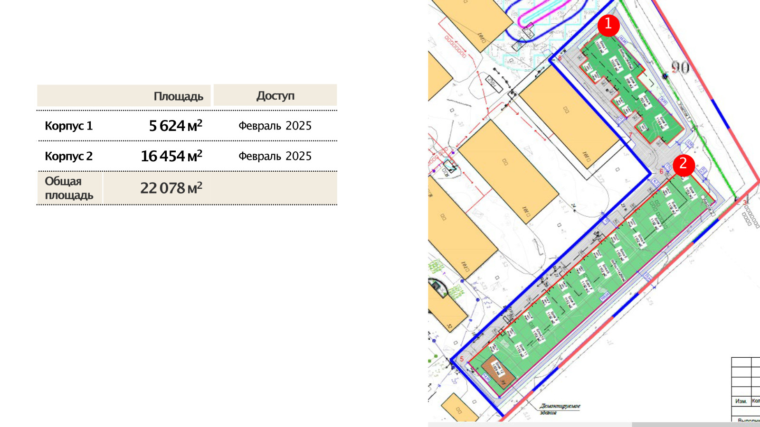Image resolution: width=760 pixels, height=427 pixels.
Task: Select the "Корпус 2" row label
Action: [68, 157]
